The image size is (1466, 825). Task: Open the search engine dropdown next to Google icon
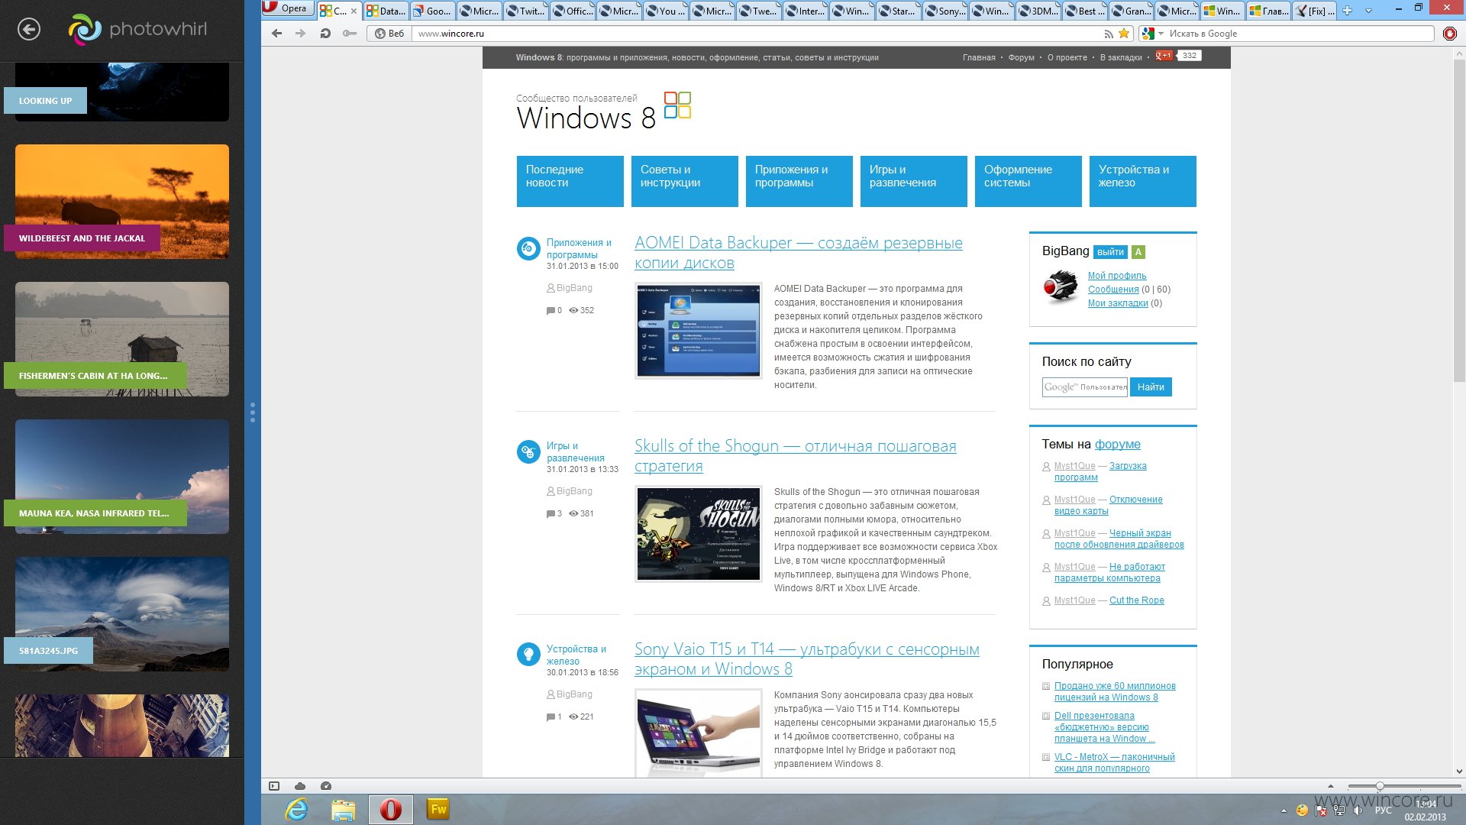[1161, 34]
